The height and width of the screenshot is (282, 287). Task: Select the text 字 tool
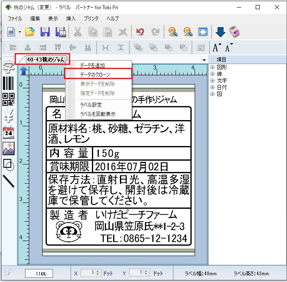(8, 67)
